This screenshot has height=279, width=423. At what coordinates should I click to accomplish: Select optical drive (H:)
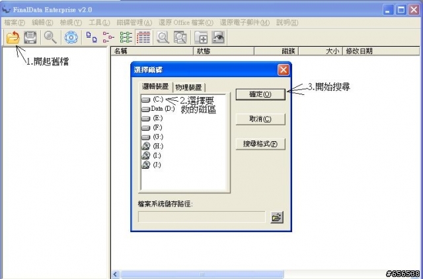[x=153, y=146]
